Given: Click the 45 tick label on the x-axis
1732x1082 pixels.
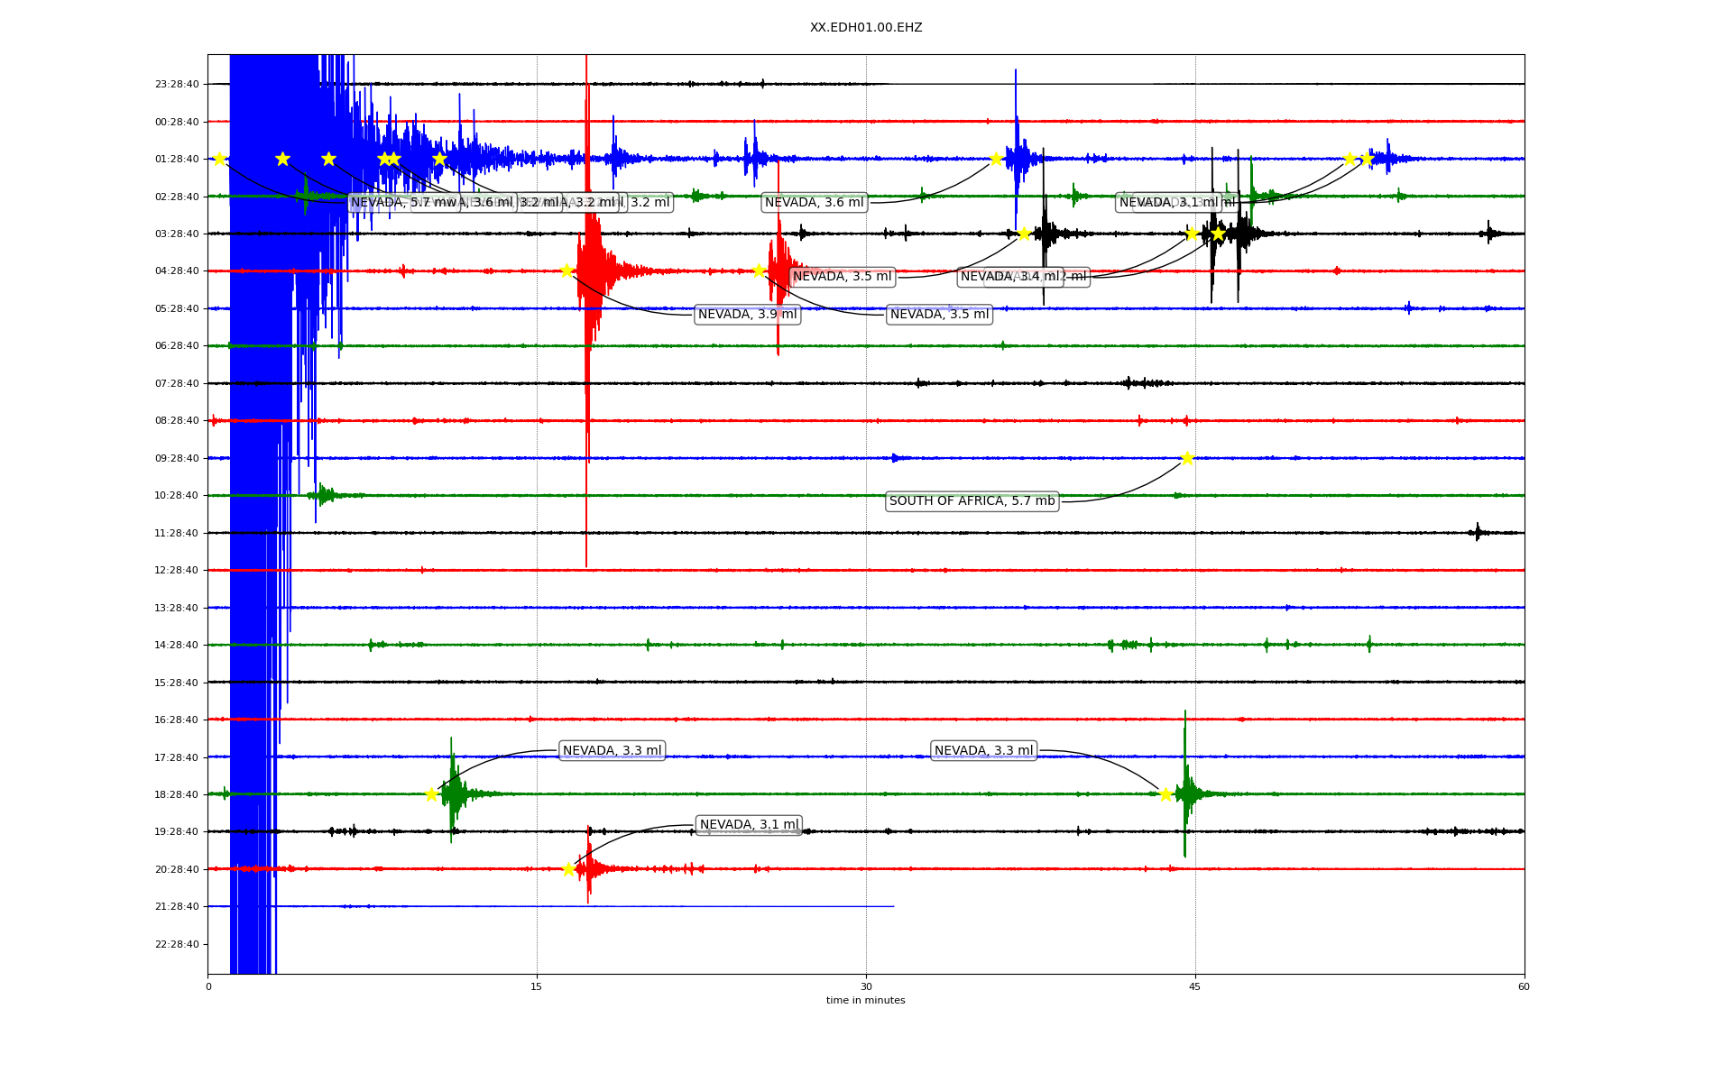Looking at the screenshot, I should click(x=1194, y=986).
